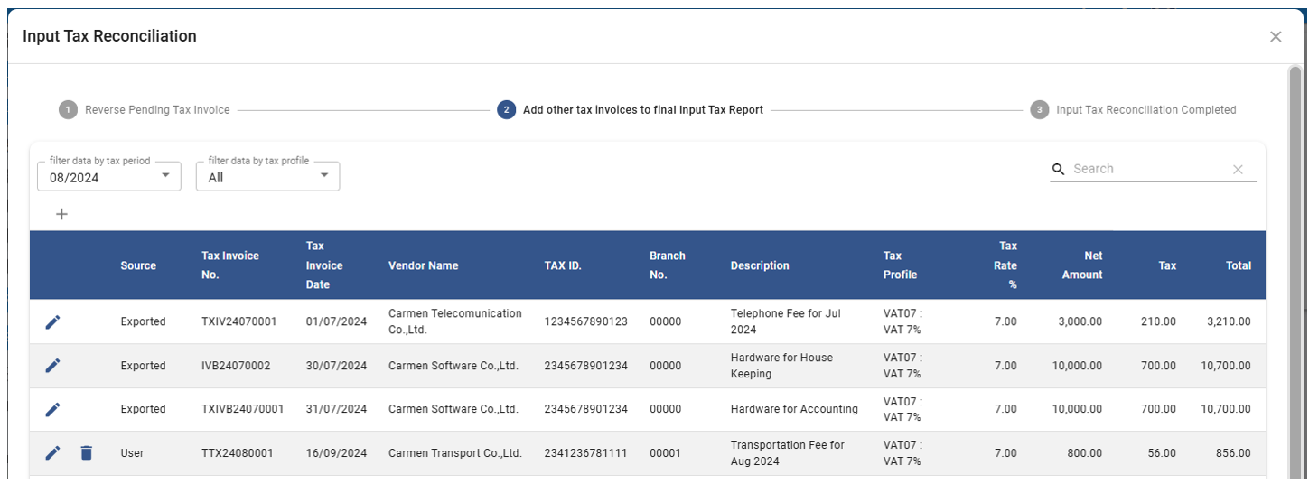Screen dimensions: 1309x484
Task: Click the Net Amount column header
Action: click(x=1081, y=265)
